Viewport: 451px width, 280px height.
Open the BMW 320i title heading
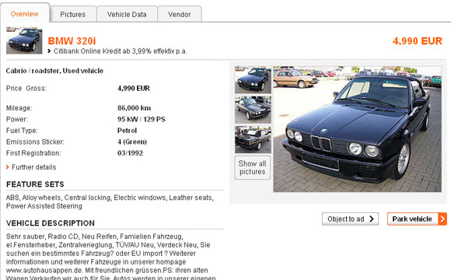click(72, 41)
